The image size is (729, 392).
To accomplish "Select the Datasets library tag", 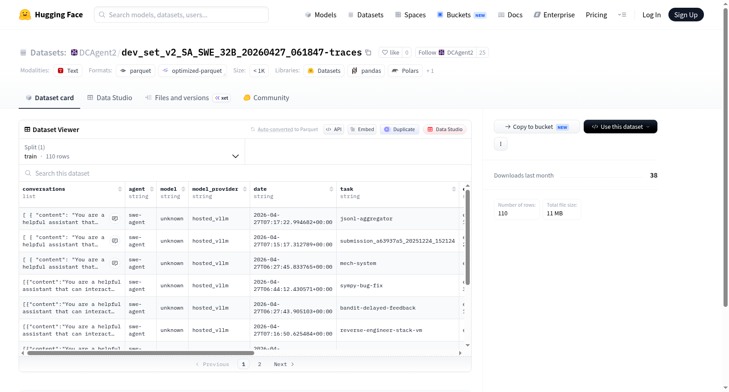I will [x=324, y=71].
